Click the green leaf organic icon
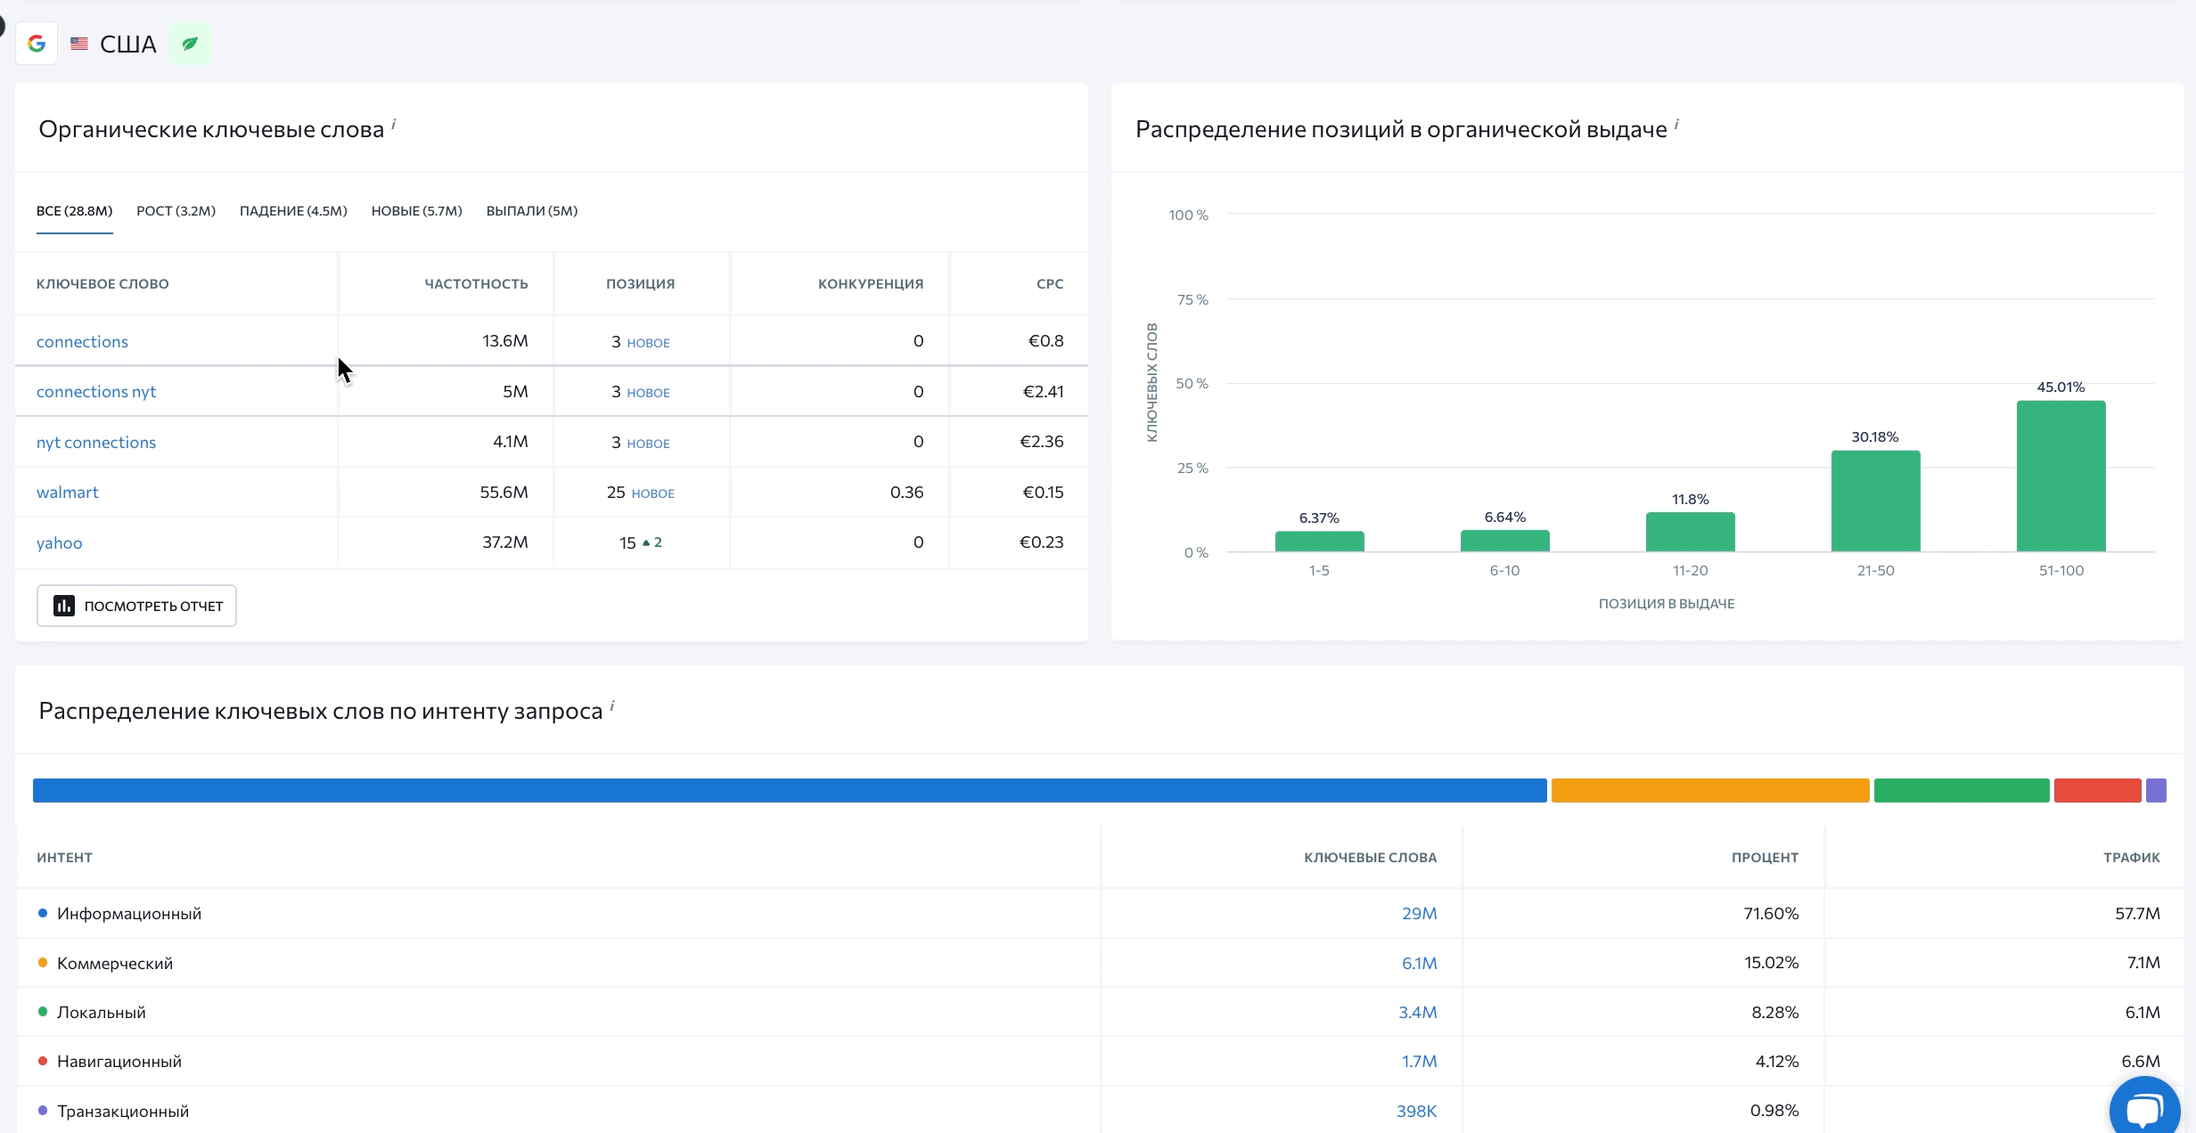Image resolution: width=2196 pixels, height=1133 pixels. click(190, 44)
